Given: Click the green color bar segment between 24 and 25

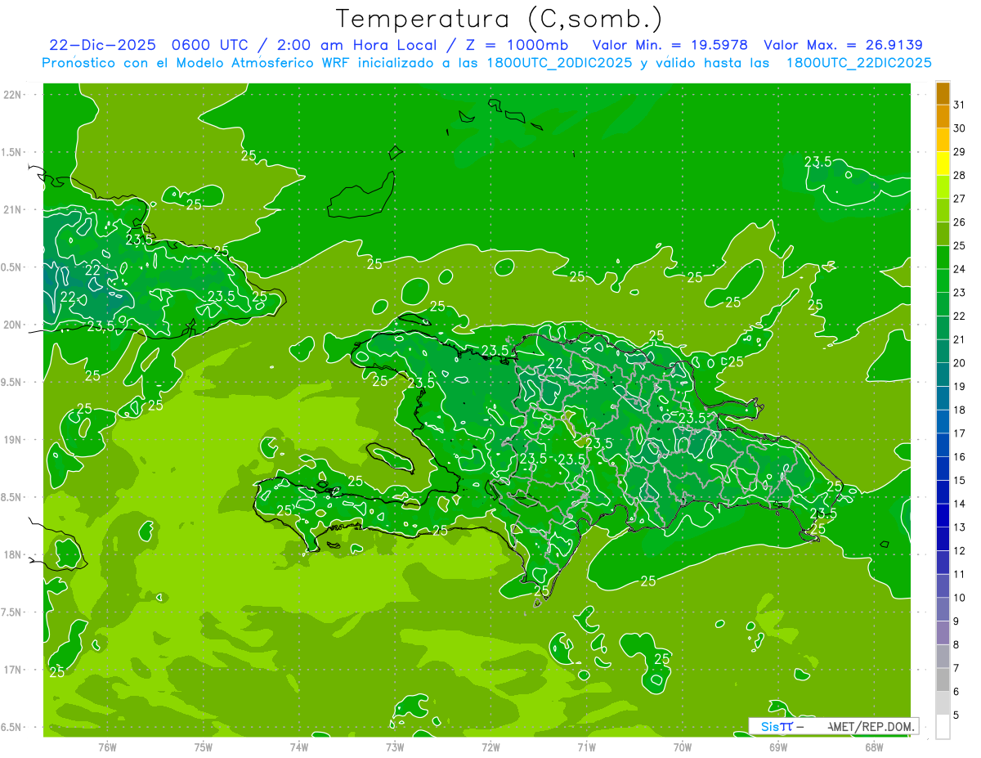Looking at the screenshot, I should tap(943, 258).
